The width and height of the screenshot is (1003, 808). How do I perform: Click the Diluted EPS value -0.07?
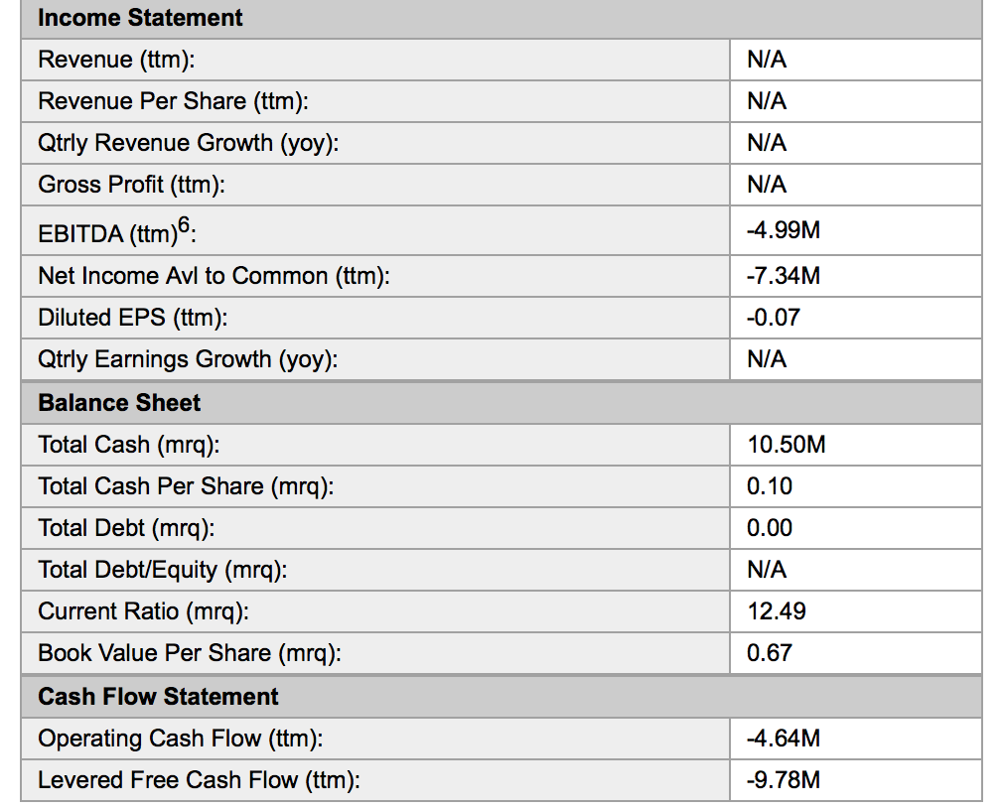(x=773, y=318)
